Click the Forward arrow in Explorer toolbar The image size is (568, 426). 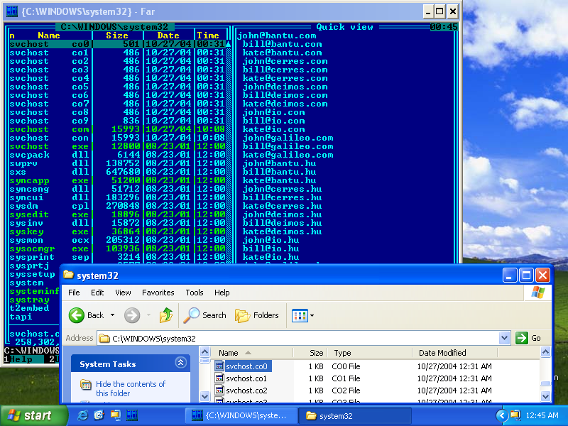click(x=132, y=315)
